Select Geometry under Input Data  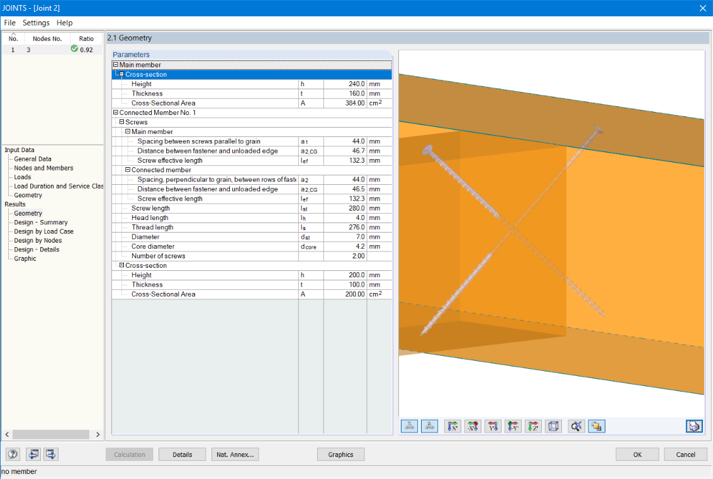(x=28, y=195)
